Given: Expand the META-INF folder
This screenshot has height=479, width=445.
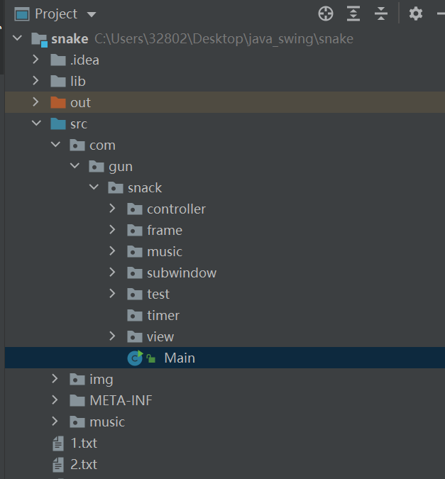Looking at the screenshot, I should point(55,401).
